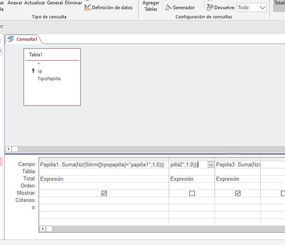Uncheck Mostrar for the Papilla3 column
Screen dimensions: 285x245
click(237, 194)
